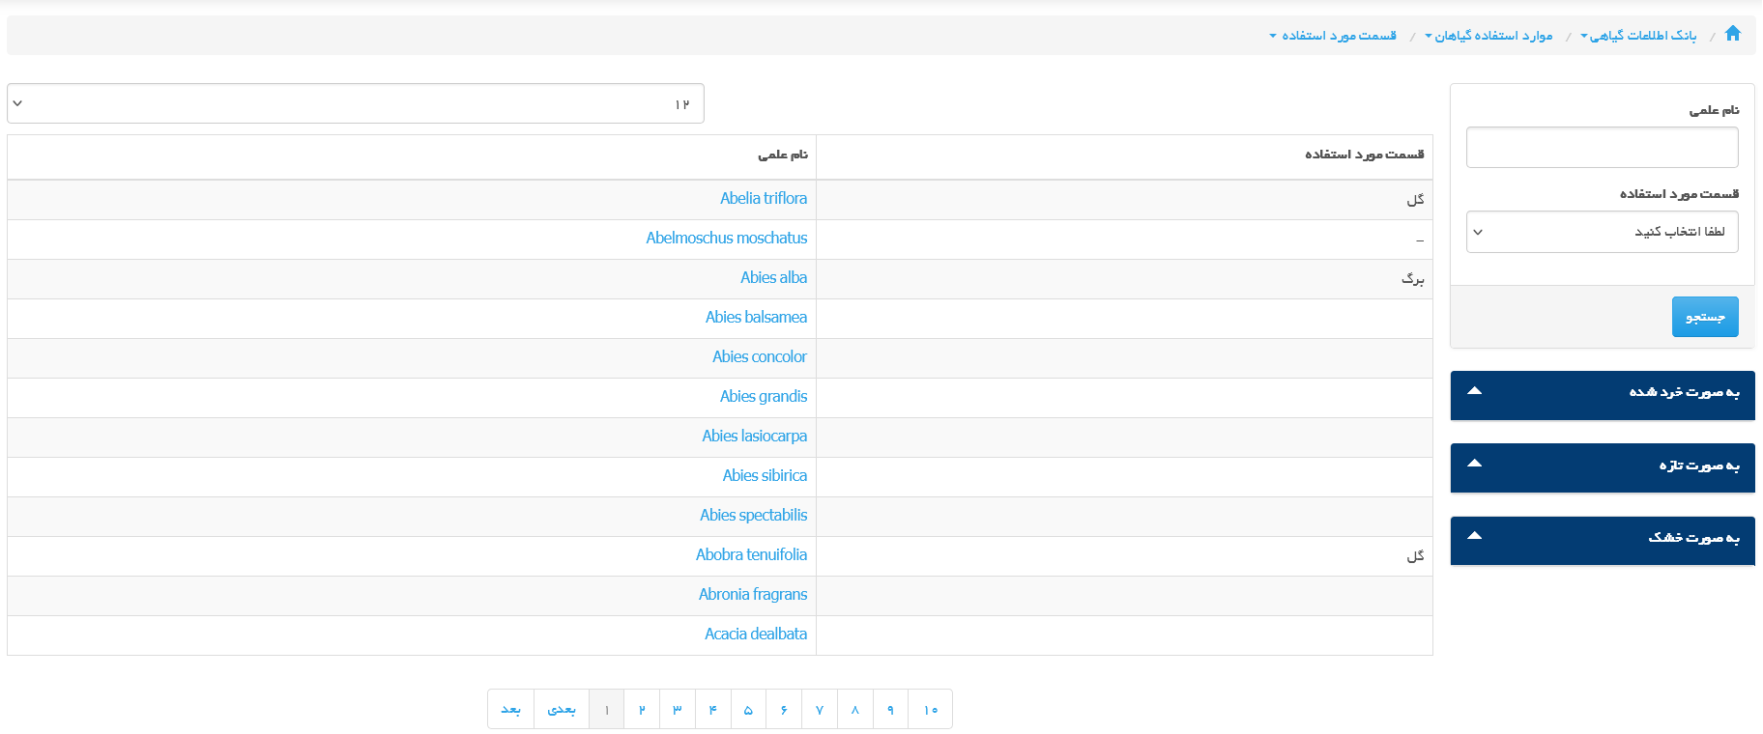Click the 'نام علمی' text input field
1763x734 pixels.
tap(1602, 148)
